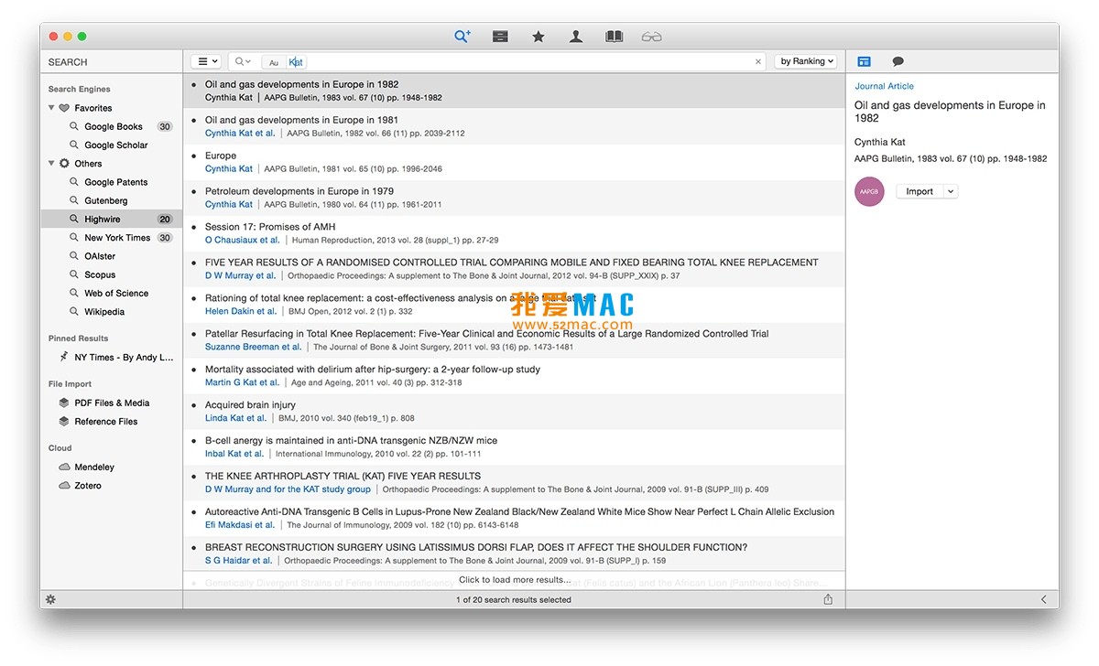Select 'THE KNEE ARTHROPLASTY TRIAL (KAT)' result
1099x666 pixels.
514,483
